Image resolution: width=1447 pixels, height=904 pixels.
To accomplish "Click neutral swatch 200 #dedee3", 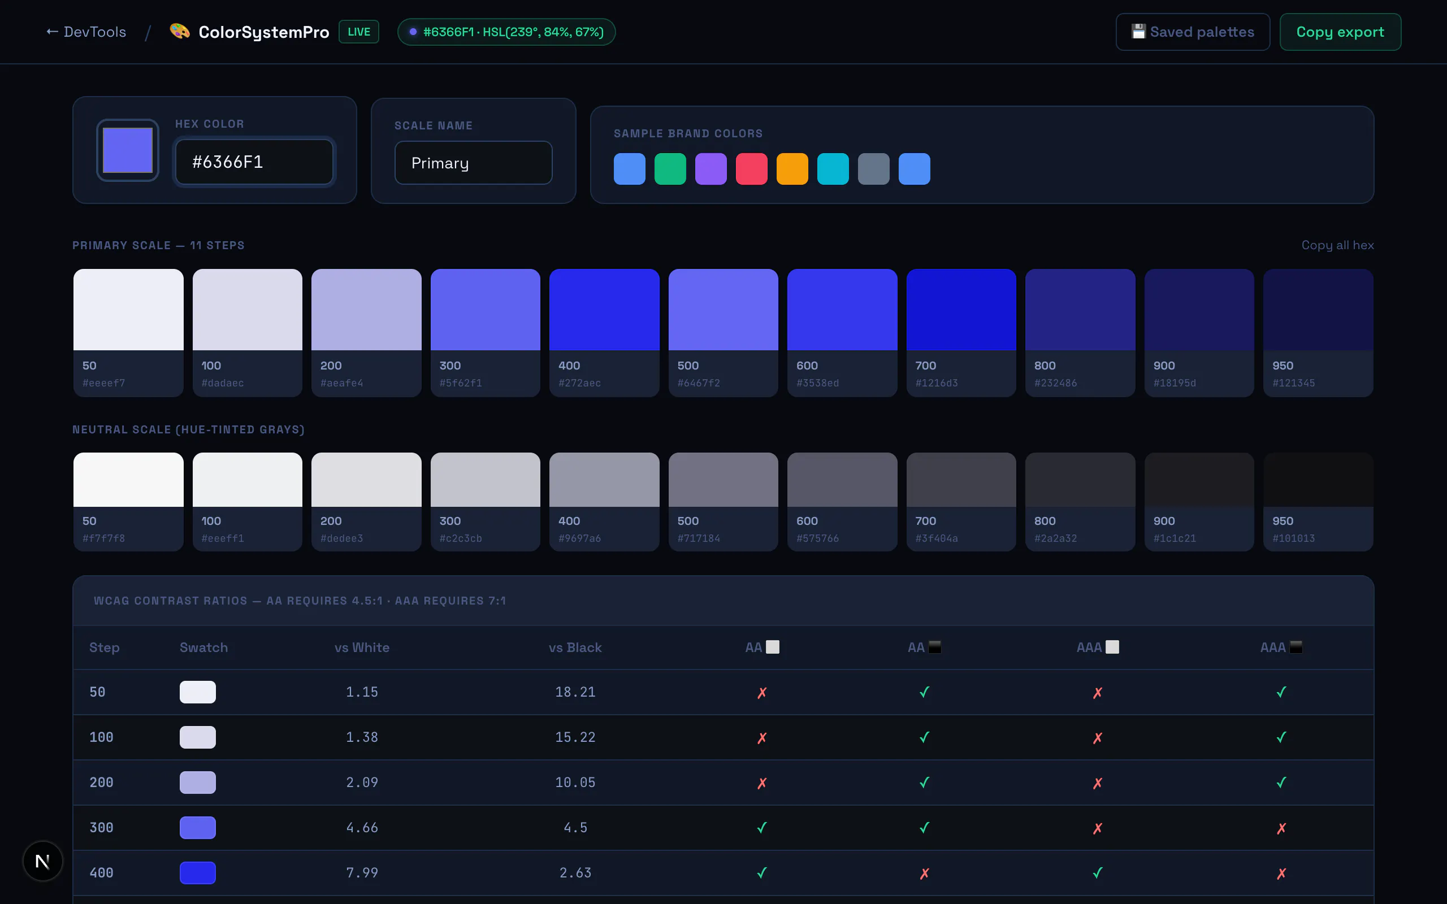I will click(366, 502).
